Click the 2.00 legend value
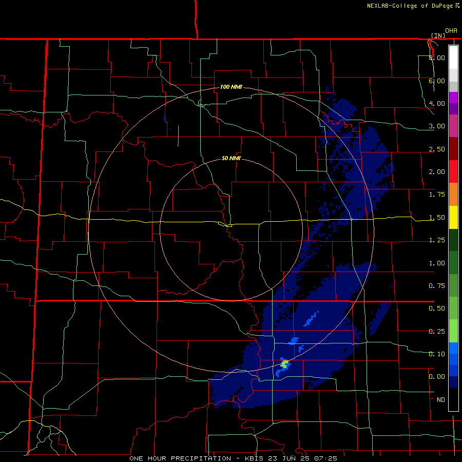Screen dimensions: 462x462 click(x=437, y=172)
